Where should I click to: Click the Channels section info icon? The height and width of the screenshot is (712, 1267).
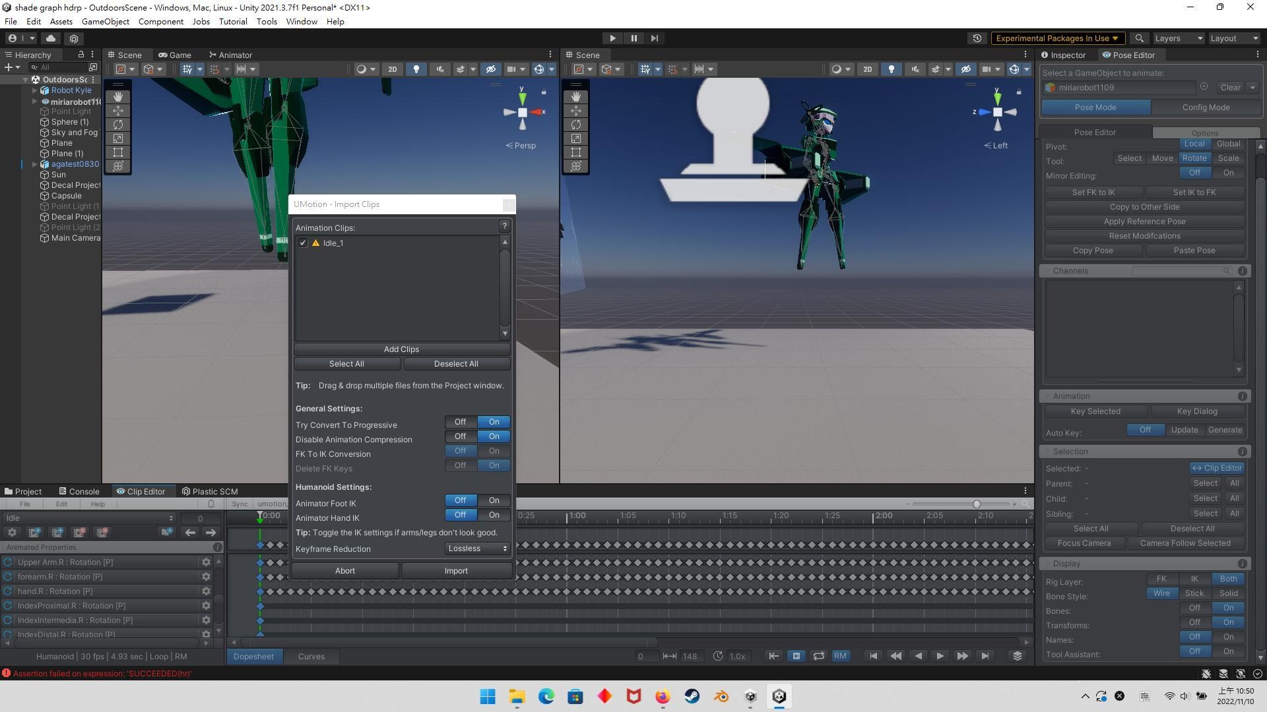point(1242,271)
